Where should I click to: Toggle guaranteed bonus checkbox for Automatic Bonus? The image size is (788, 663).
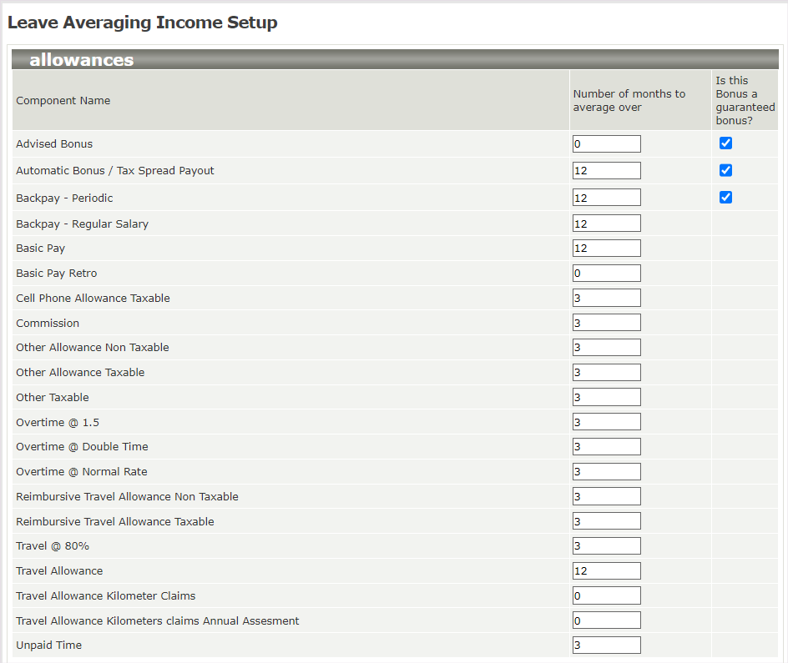point(725,170)
